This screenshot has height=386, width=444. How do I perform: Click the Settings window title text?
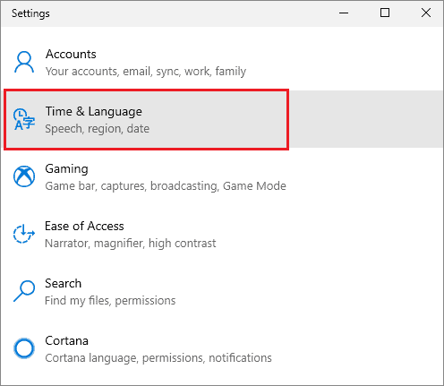click(30, 13)
